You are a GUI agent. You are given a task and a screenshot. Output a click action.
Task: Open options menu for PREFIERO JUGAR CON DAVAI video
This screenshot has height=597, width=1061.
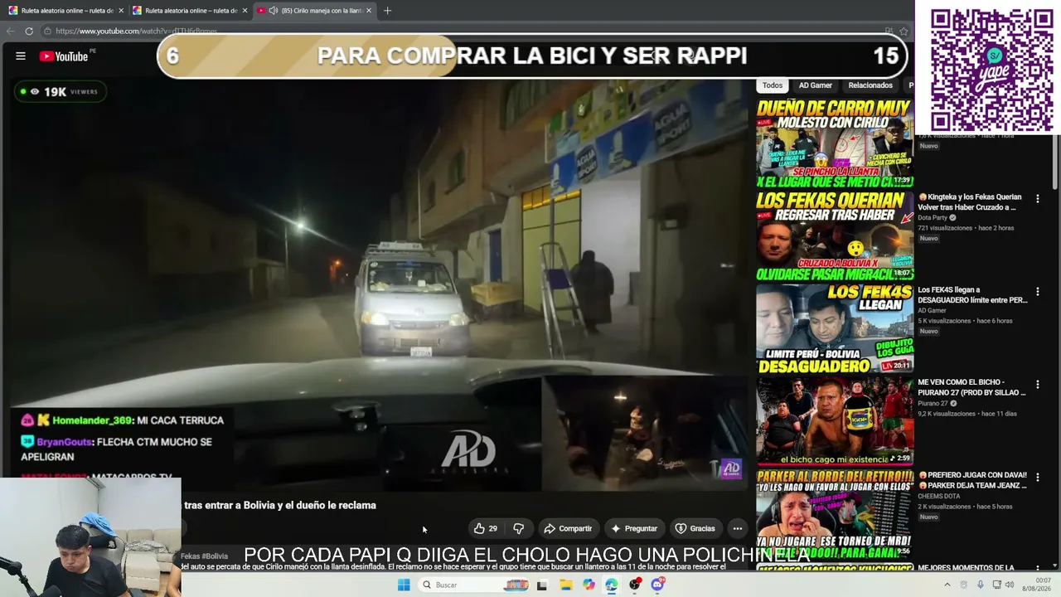coord(1037,478)
